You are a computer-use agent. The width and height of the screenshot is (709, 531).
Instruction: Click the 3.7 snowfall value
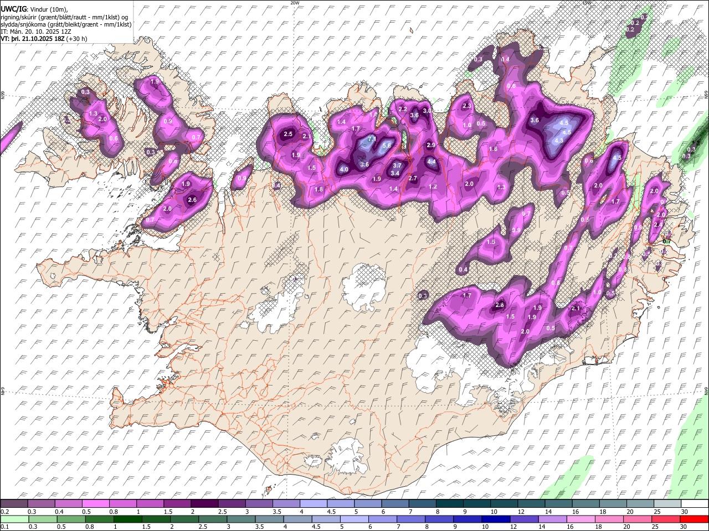(397, 165)
